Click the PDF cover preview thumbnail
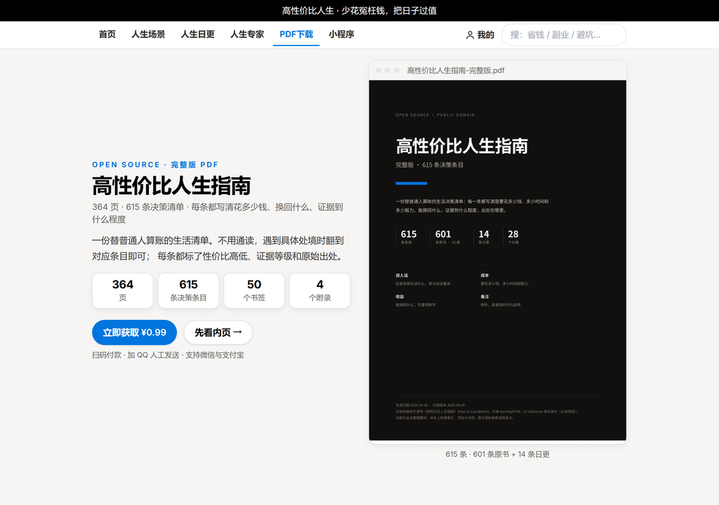Image resolution: width=719 pixels, height=505 pixels. 498,260
